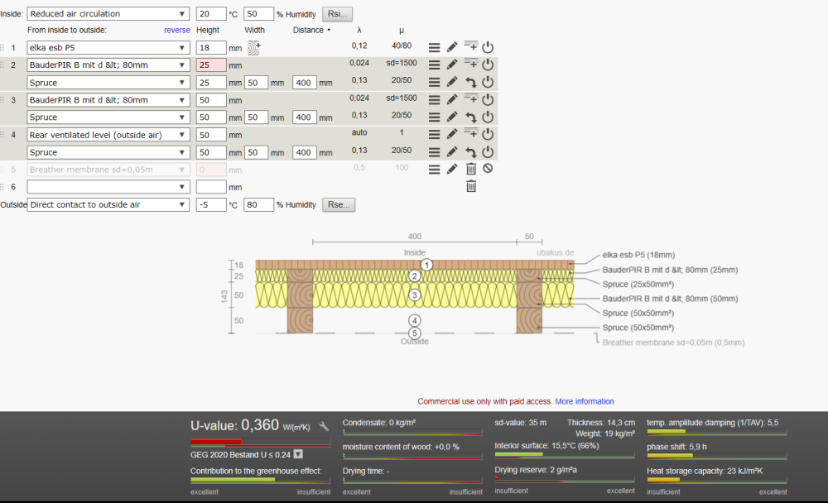Open the Rear ventilated level material dropdown

click(108, 135)
